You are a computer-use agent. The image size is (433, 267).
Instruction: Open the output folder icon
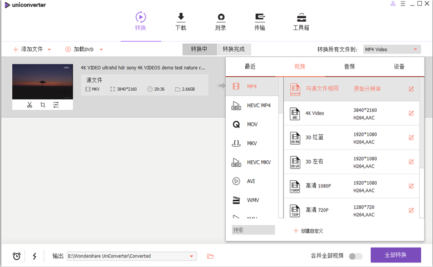click(210, 256)
